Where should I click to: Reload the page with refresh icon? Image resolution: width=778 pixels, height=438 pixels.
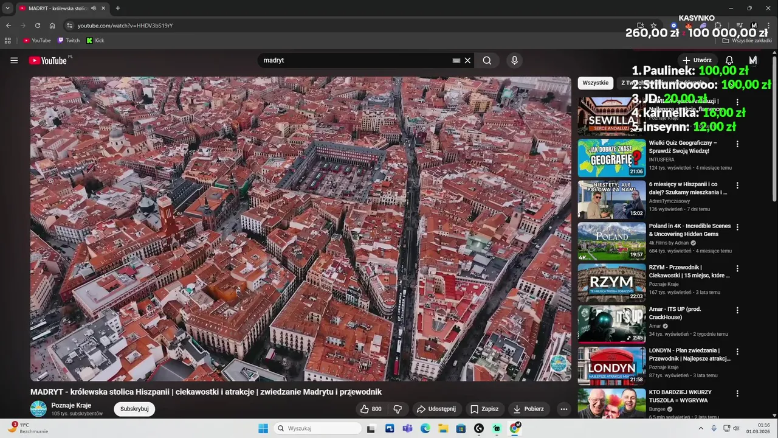click(38, 26)
